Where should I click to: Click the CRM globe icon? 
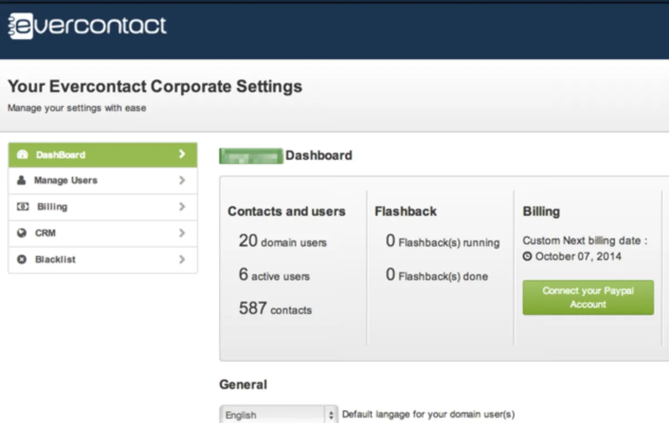click(x=22, y=233)
